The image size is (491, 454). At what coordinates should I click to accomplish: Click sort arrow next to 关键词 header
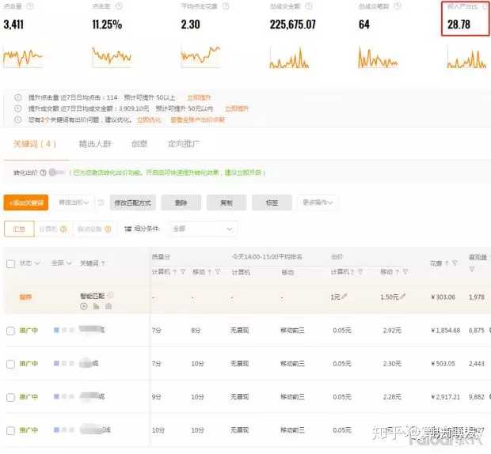click(103, 263)
